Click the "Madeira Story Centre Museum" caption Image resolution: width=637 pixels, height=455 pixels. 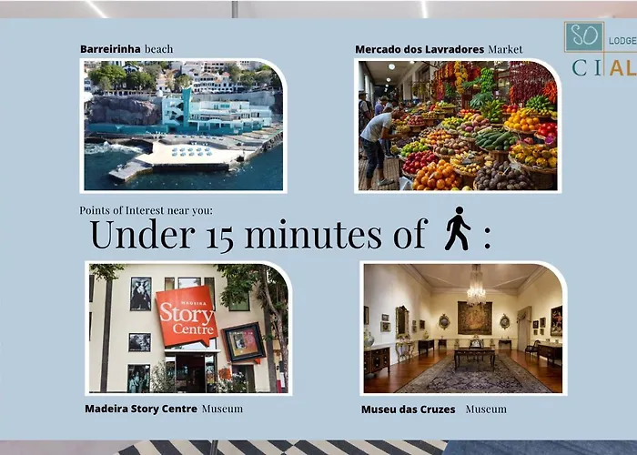[x=164, y=409]
